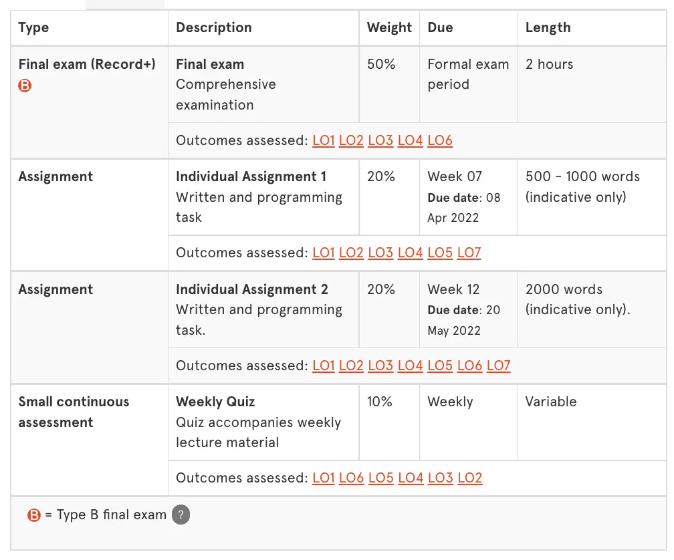Open LO6 link in Final exam outcomes
The image size is (674, 560).
(x=440, y=140)
